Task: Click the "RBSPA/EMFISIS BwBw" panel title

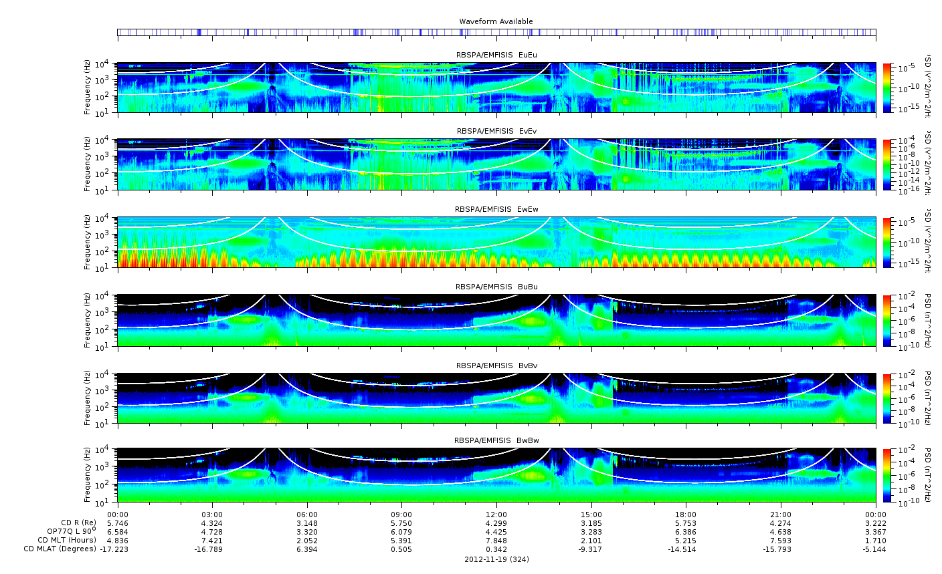Action: tap(496, 440)
